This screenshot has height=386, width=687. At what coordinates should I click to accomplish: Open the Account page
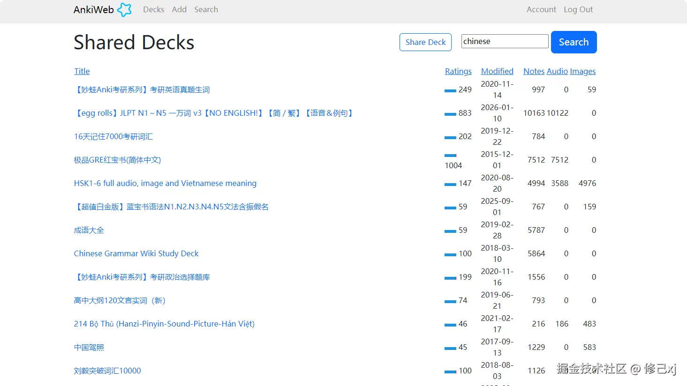541,9
